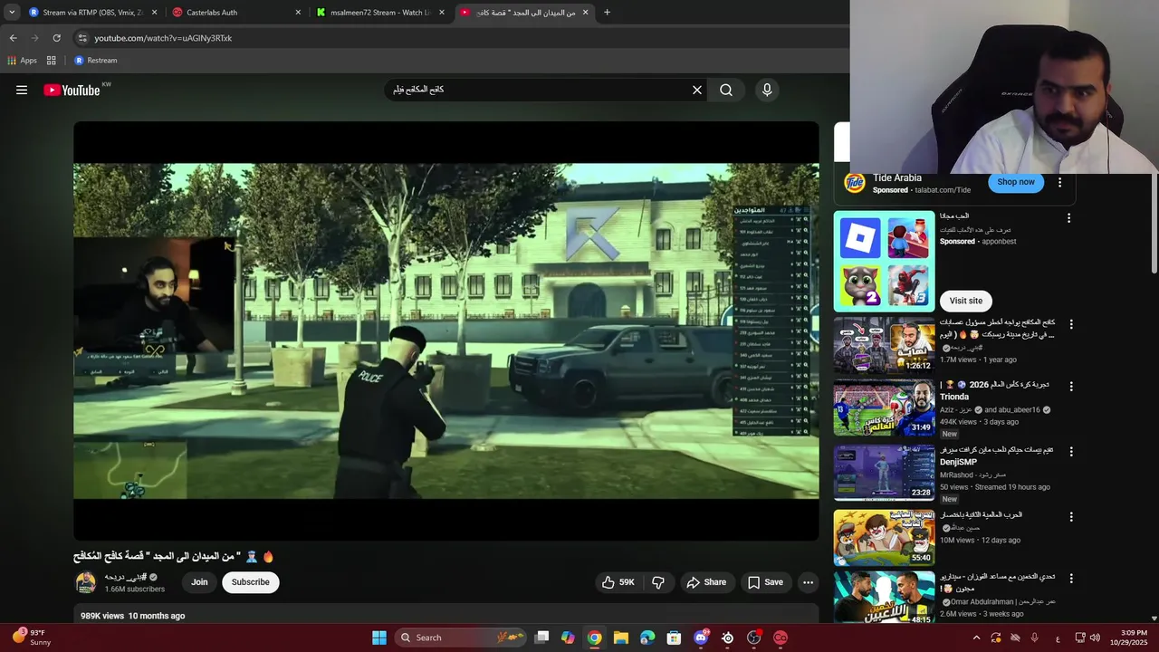1159x652 pixels.
Task: Open options menu for Tide Arabia ad
Action: pyautogui.click(x=1060, y=182)
